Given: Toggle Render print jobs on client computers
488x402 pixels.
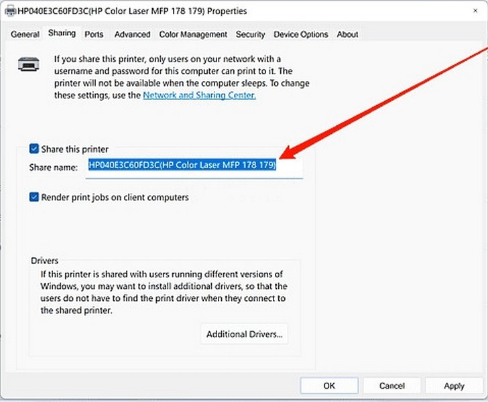Looking at the screenshot, I should [x=34, y=198].
